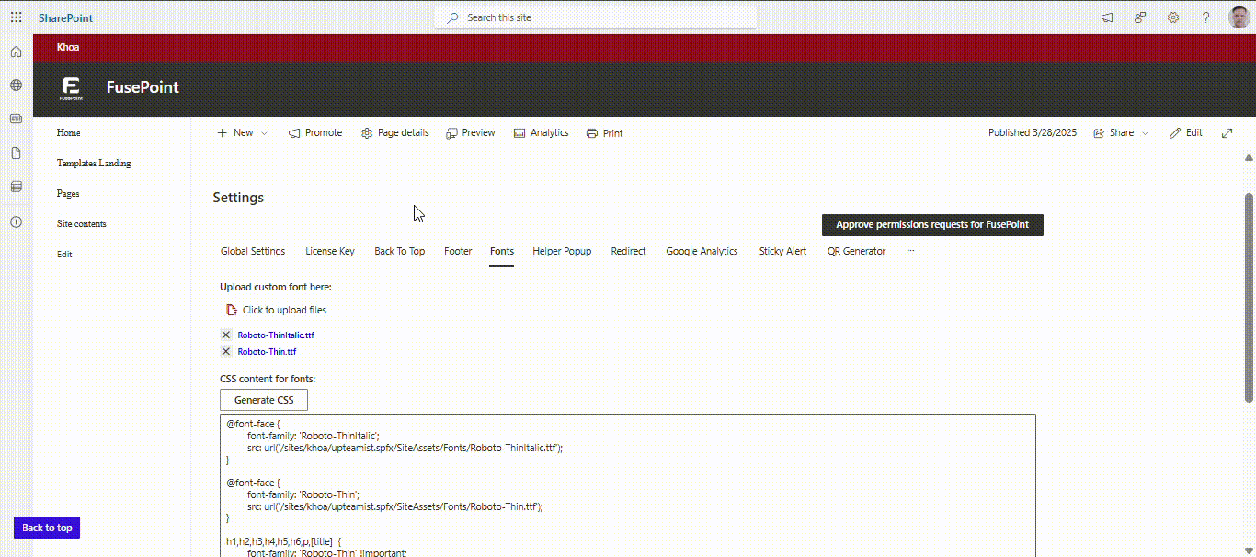
Task: Click the Create plus icon in left rail
Action: tap(16, 222)
